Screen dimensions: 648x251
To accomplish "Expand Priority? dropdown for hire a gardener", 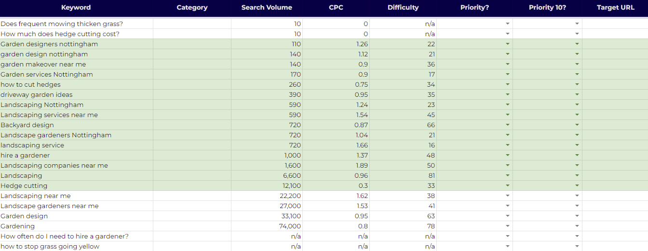I will click(508, 156).
